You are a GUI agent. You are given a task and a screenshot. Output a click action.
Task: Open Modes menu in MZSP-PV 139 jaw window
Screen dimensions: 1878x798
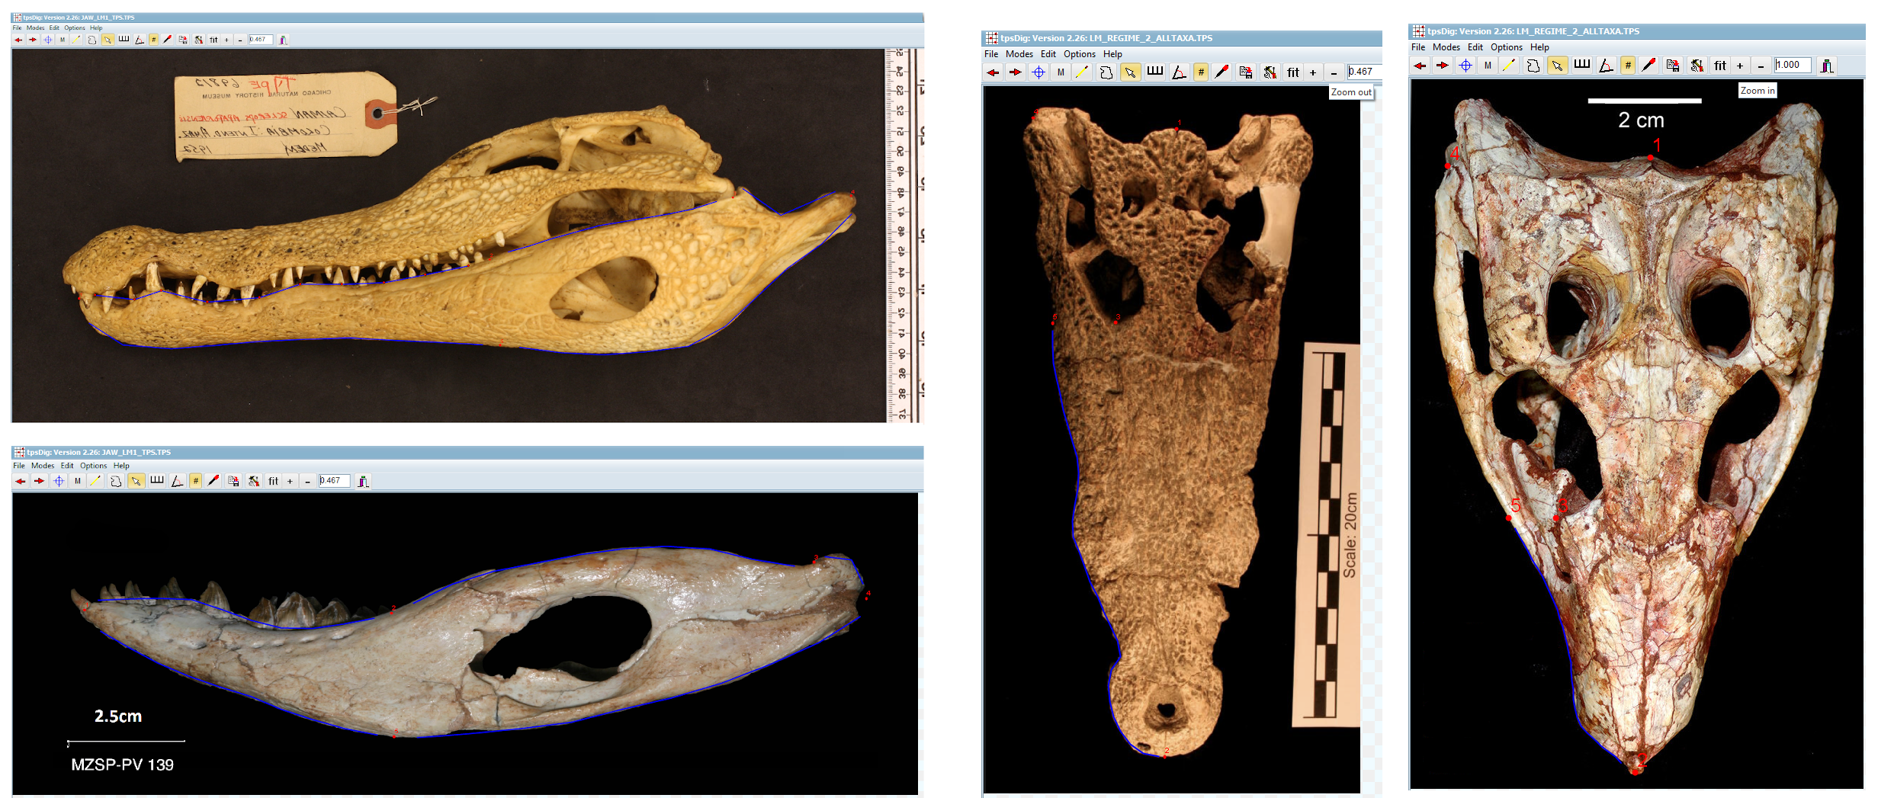43,466
